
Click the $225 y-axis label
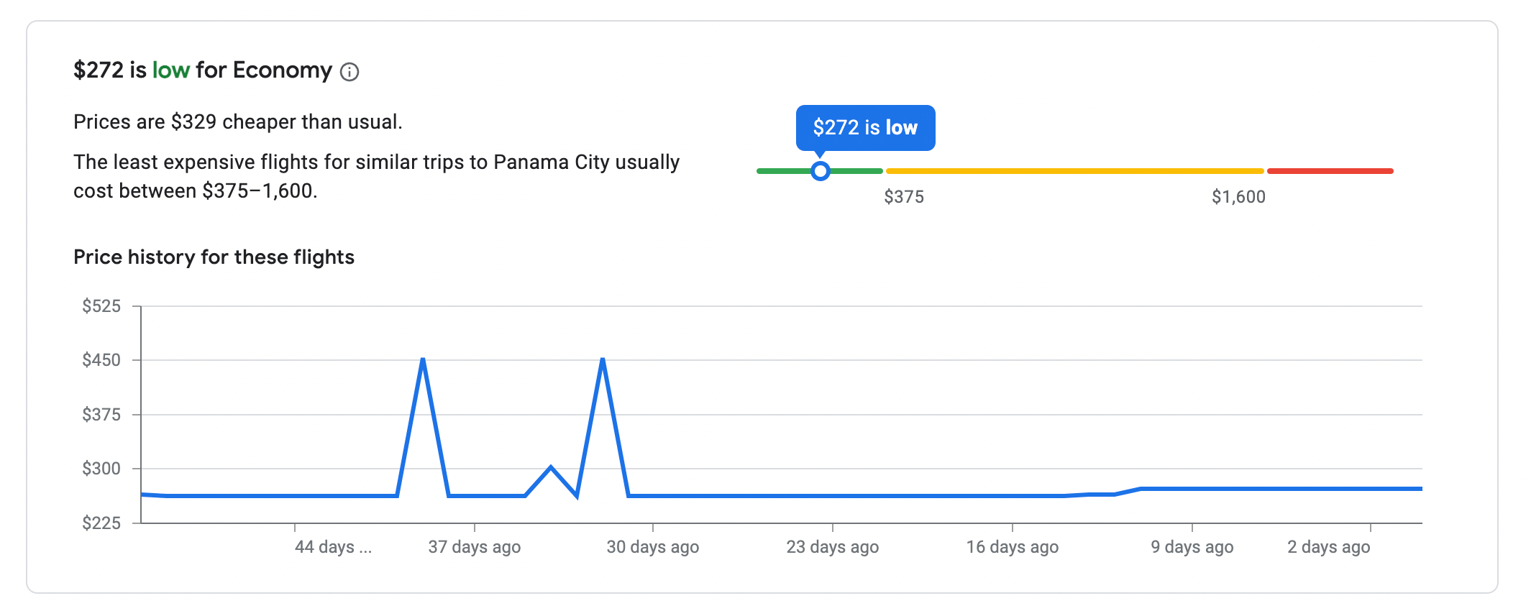click(x=101, y=523)
